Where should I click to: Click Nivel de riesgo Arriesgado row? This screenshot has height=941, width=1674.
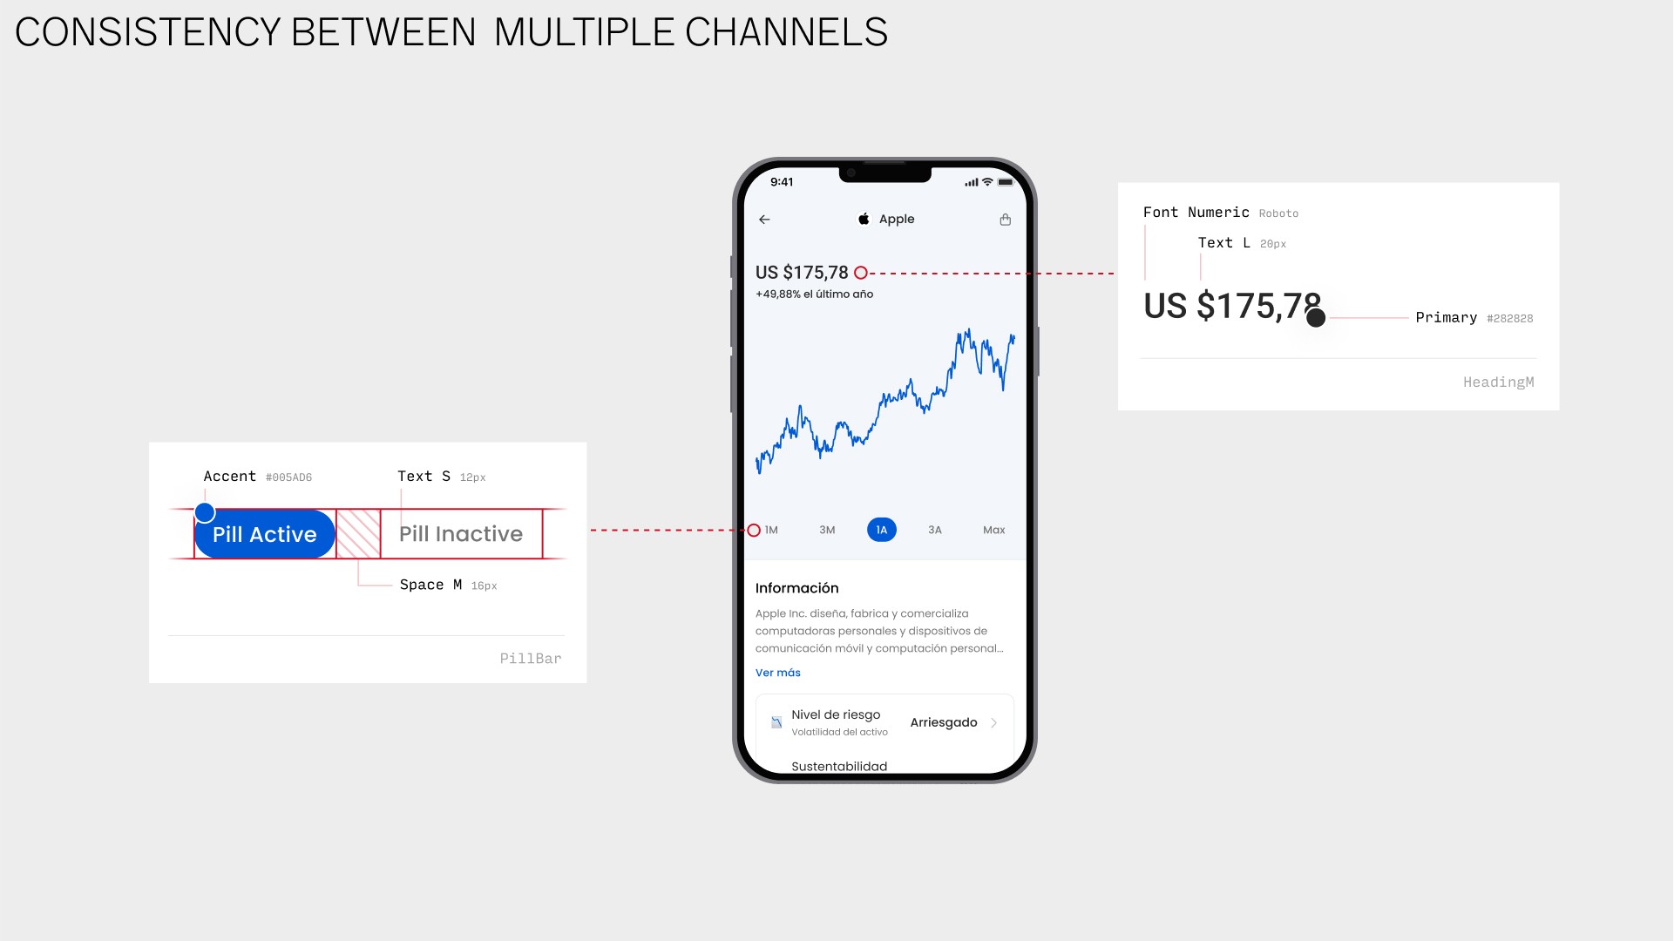tap(883, 721)
